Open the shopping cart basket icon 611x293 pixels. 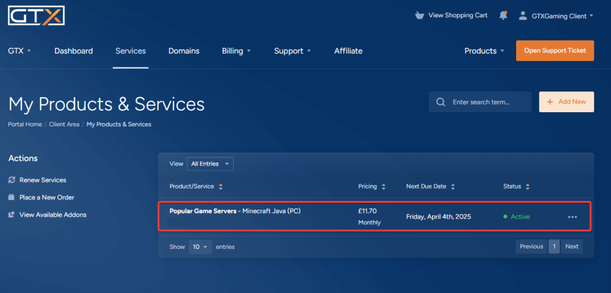pyautogui.click(x=419, y=16)
